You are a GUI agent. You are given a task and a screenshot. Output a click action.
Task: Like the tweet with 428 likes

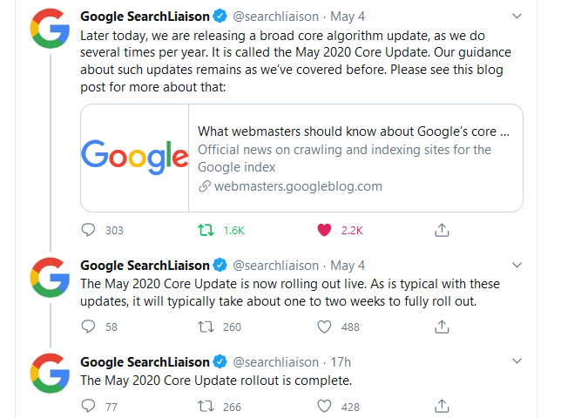325,406
